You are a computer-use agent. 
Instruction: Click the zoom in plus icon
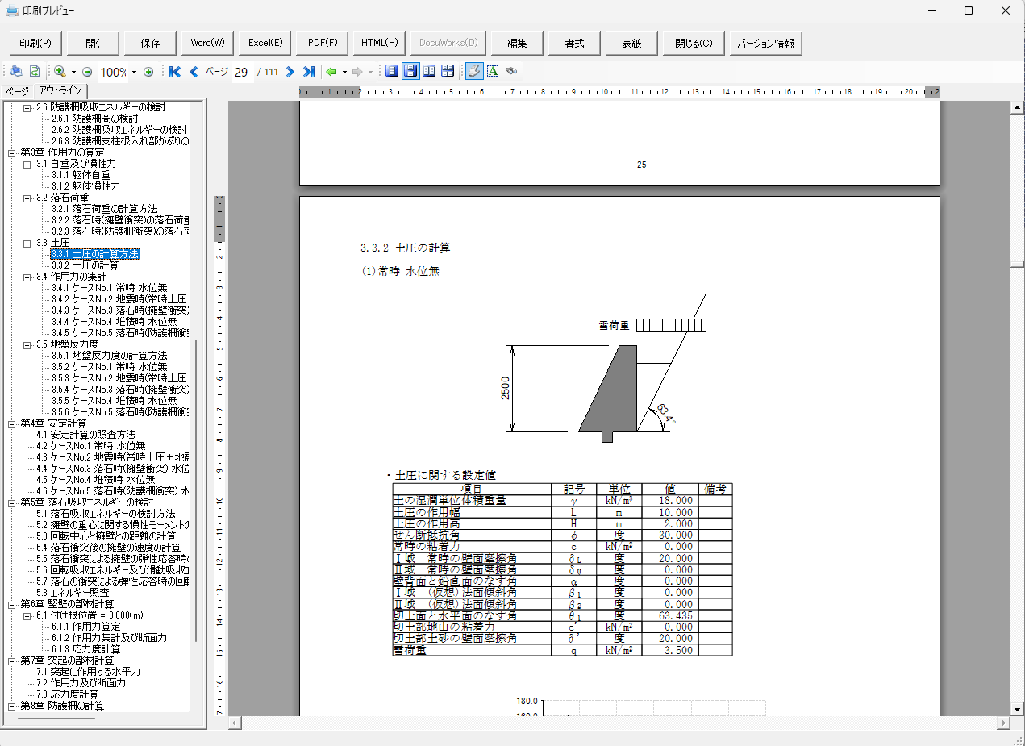pyautogui.click(x=148, y=72)
